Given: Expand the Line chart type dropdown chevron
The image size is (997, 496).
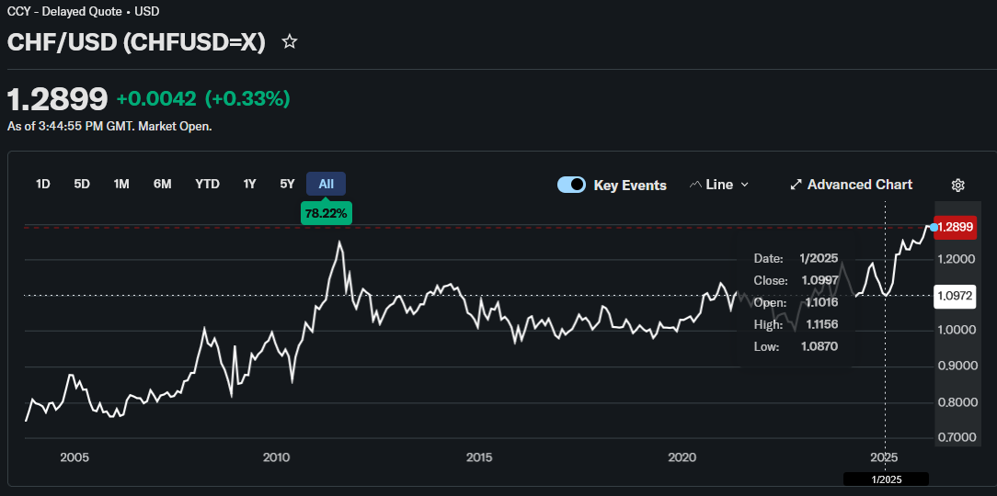Looking at the screenshot, I should (x=745, y=185).
